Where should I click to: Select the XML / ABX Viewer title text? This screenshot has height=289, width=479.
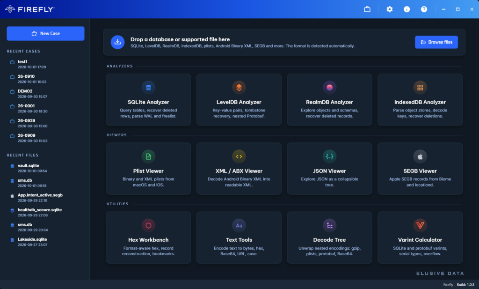coord(239,171)
